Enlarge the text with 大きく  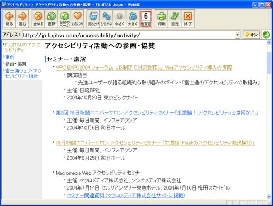pos(133,19)
